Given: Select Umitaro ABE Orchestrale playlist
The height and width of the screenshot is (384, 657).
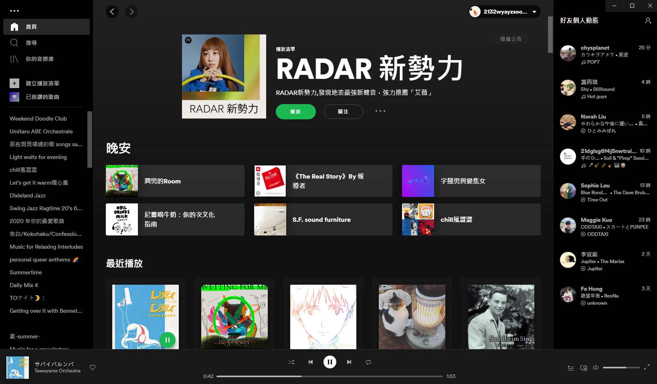Looking at the screenshot, I should click(x=41, y=131).
